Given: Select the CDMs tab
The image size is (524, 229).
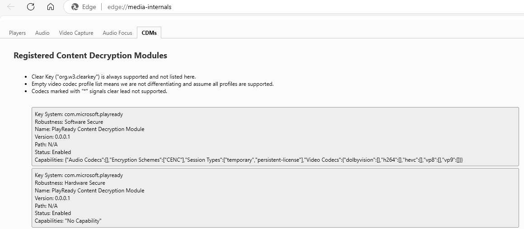Looking at the screenshot, I should pyautogui.click(x=149, y=33).
